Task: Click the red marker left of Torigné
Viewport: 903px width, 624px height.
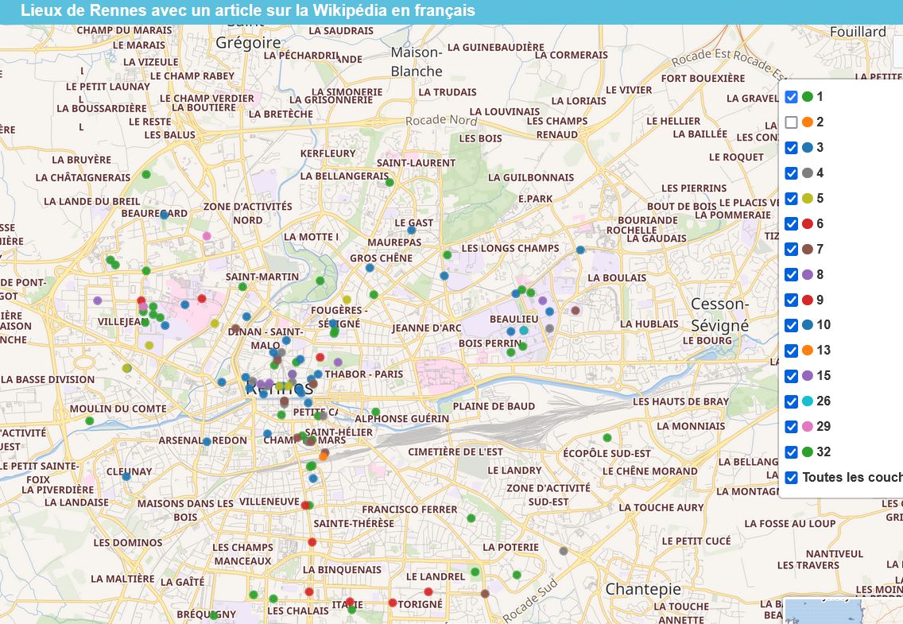Action: coord(392,603)
